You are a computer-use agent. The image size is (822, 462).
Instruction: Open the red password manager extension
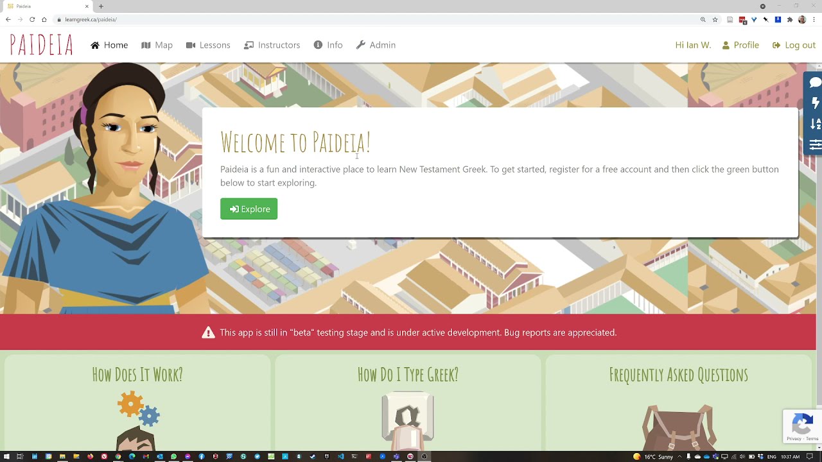[743, 20]
